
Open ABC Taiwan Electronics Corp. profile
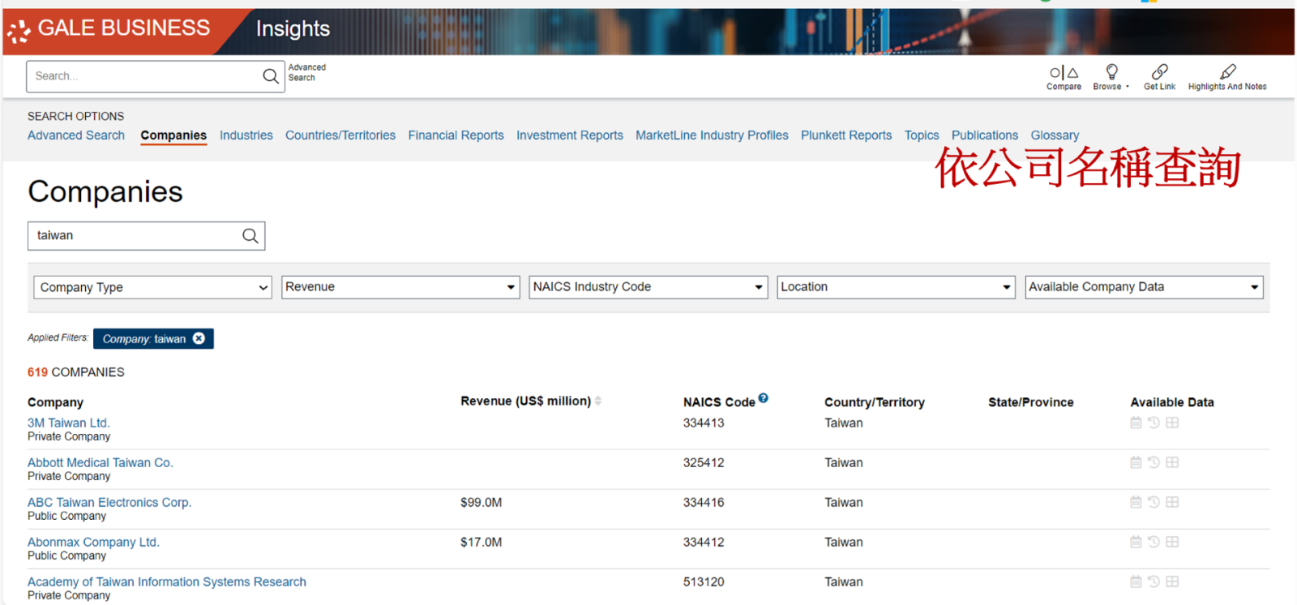109,502
